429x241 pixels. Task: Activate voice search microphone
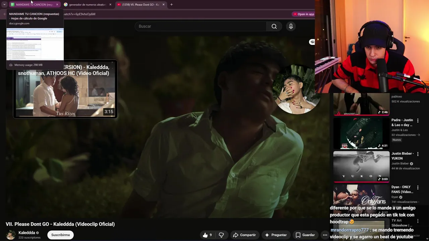click(291, 26)
